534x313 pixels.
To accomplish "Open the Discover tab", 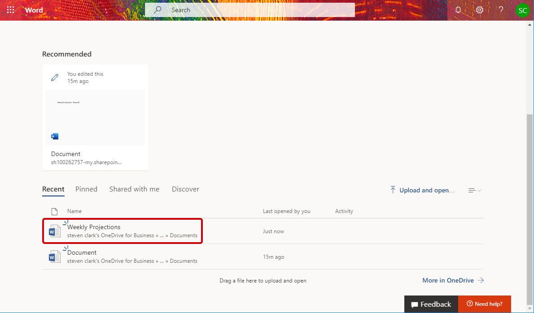I will (185, 189).
